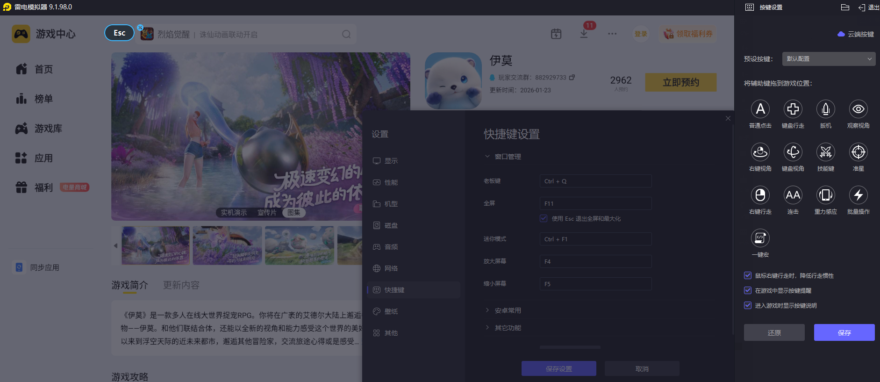This screenshot has height=382, width=880.
Task: Select the 准星 crosshair icon
Action: [859, 152]
